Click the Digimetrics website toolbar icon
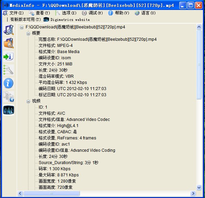 [x=46, y=20]
